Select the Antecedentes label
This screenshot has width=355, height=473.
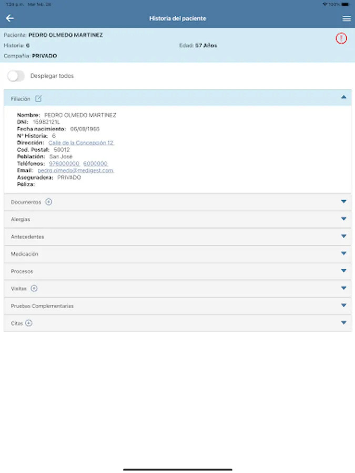[27, 237]
